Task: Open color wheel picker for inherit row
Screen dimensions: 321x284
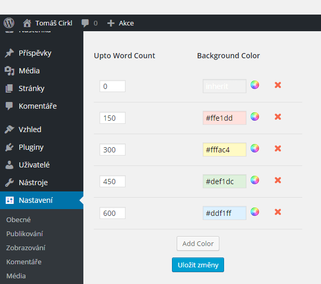Action: (x=255, y=85)
